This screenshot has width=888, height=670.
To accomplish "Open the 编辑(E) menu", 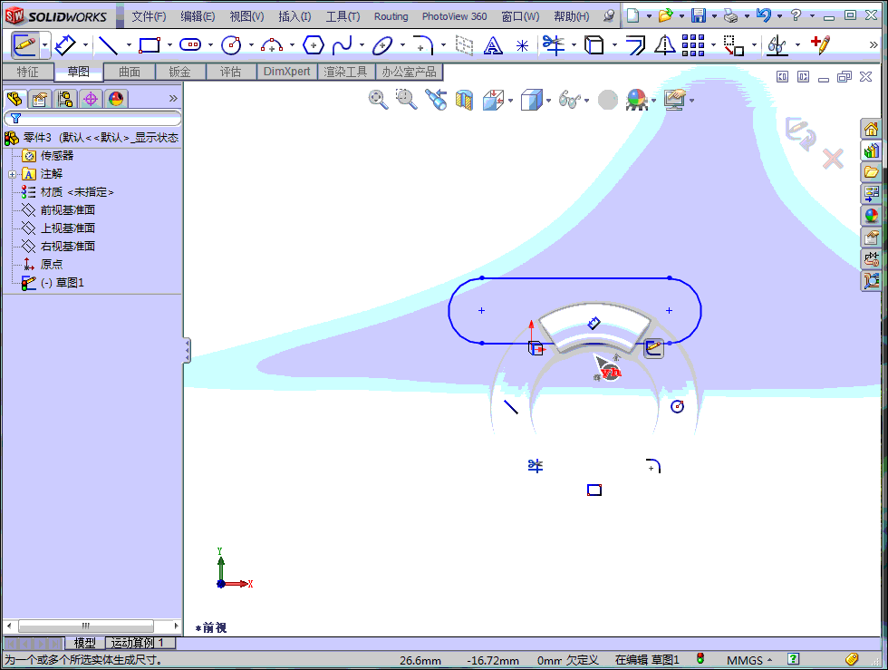I will click(x=198, y=16).
